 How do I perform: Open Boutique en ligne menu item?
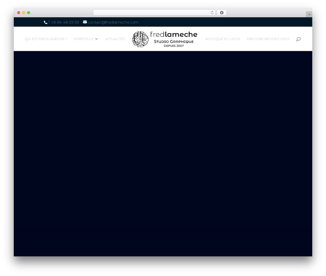pos(223,39)
